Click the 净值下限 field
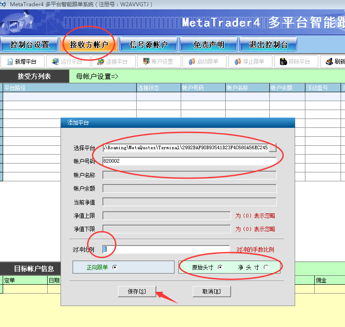Image resolution: width=345 pixels, height=327 pixels. click(166, 229)
